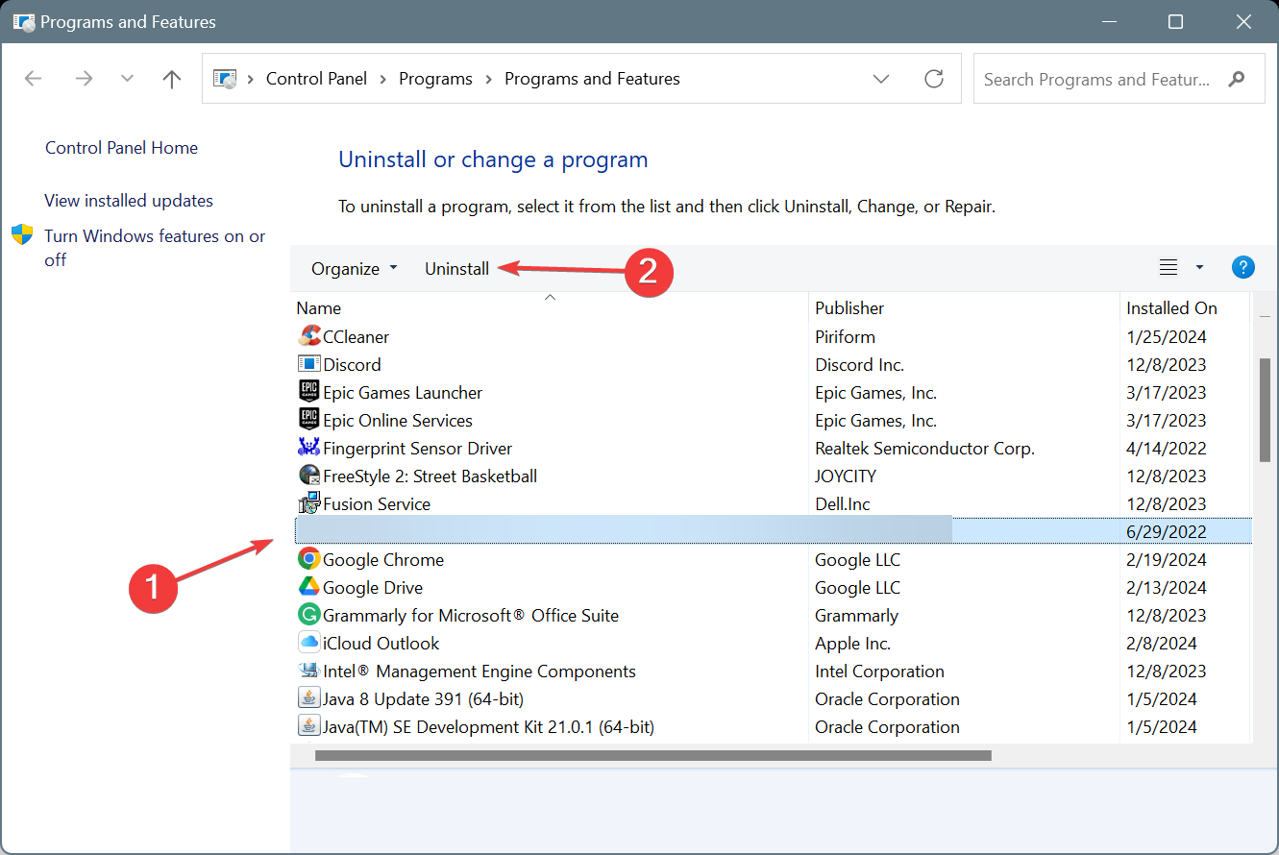This screenshot has width=1279, height=855.
Task: Click the vertical scrollbar up arrow
Action: (1265, 315)
